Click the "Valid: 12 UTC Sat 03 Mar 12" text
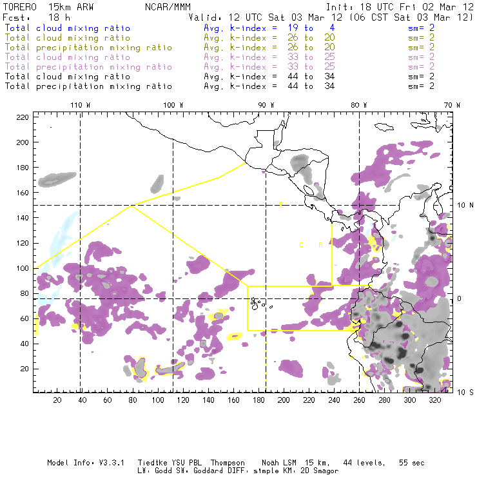 pos(266,17)
